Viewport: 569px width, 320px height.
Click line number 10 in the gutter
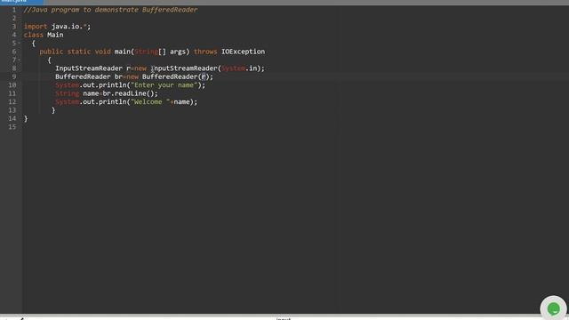[x=12, y=85]
